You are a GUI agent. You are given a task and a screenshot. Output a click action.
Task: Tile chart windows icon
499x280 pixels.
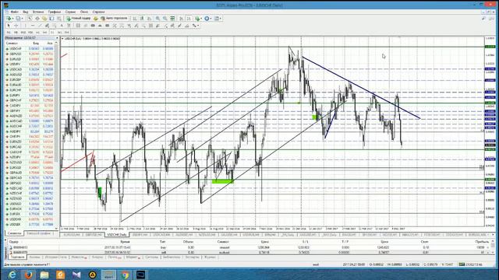pos(172,19)
